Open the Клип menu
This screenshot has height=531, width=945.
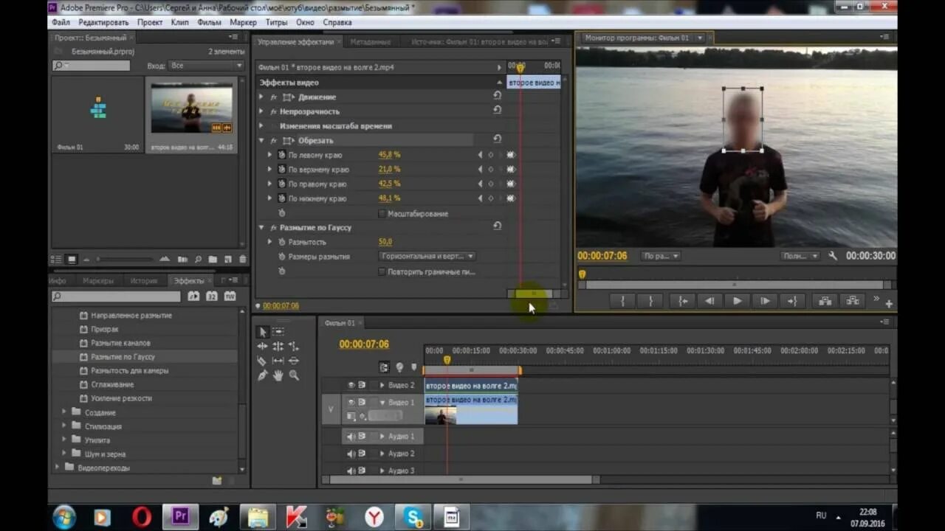179,22
